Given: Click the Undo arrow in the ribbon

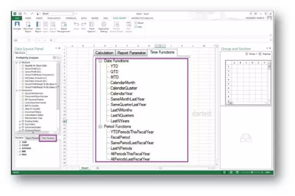Looking at the screenshot, I should [x=76, y=24].
